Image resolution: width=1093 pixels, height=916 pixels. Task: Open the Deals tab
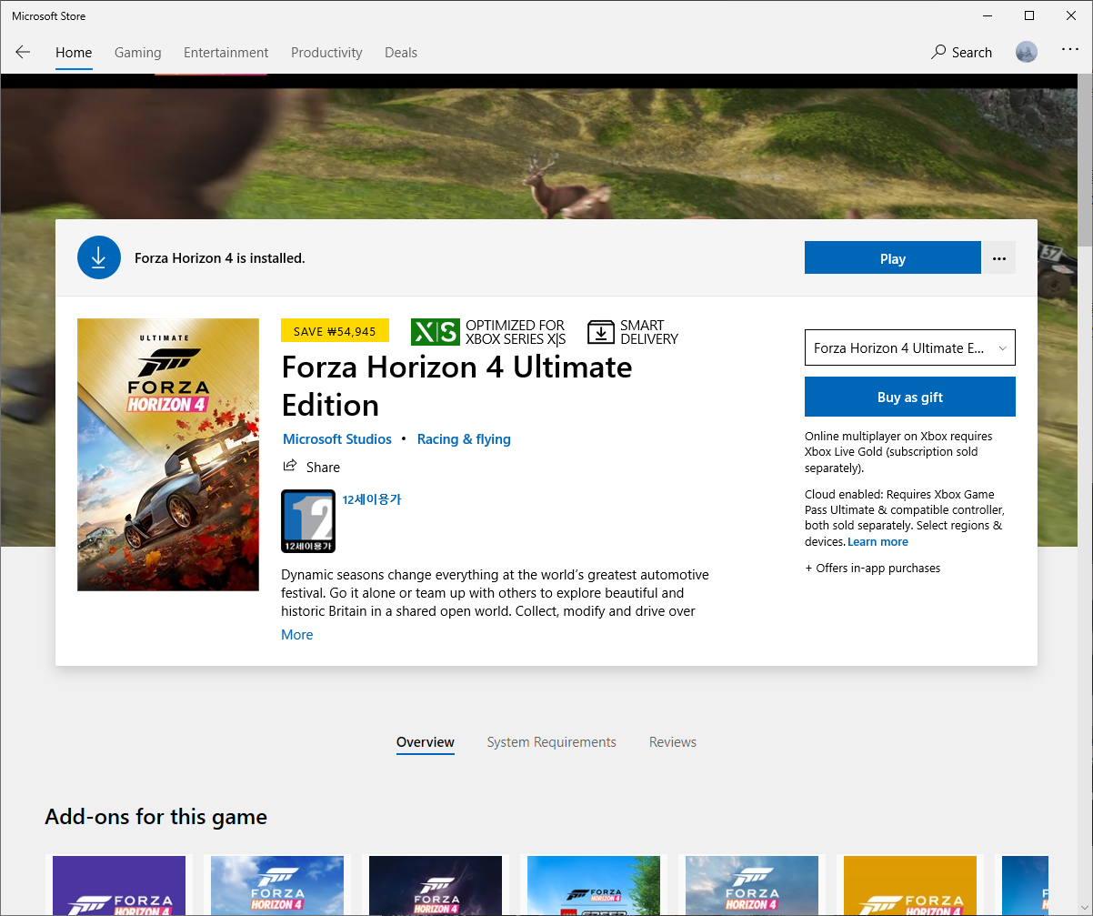tap(401, 53)
